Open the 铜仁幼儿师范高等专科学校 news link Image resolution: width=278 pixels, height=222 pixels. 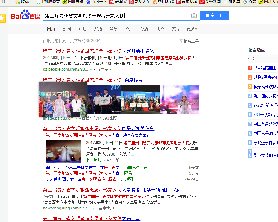(x=84, y=168)
